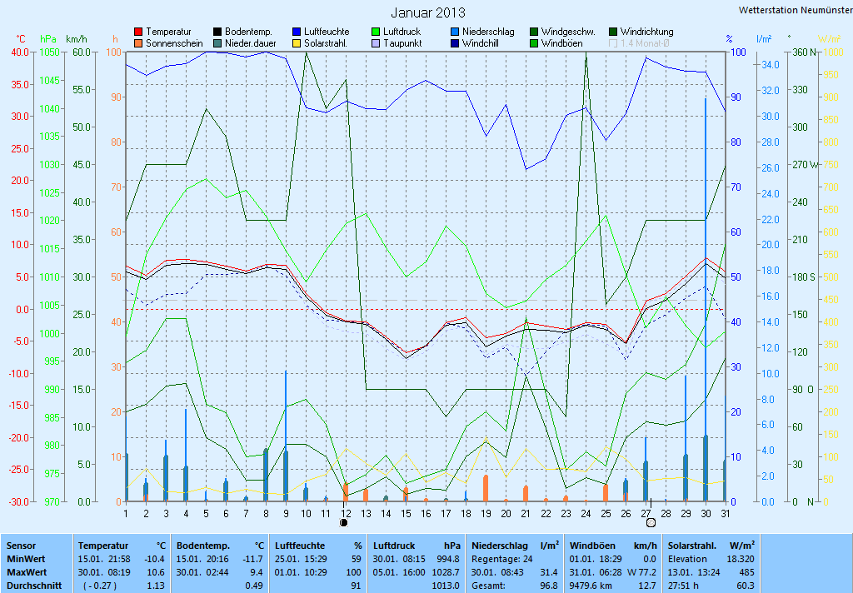Click the humidity minimum value '59'
The height and width of the screenshot is (593, 853).
pos(357,559)
